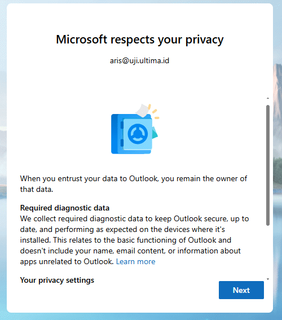
Task: Click the wallpaper strip left of the dialog
Action: point(3,159)
